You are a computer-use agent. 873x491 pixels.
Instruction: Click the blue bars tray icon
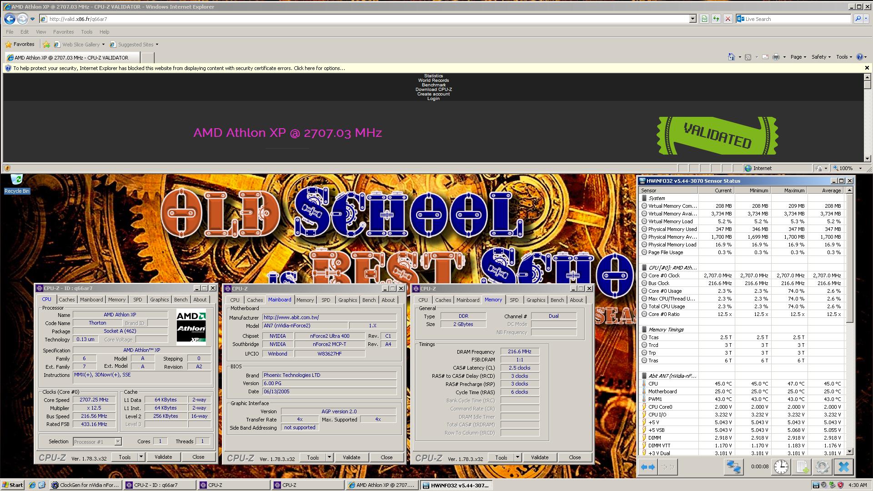(816, 485)
